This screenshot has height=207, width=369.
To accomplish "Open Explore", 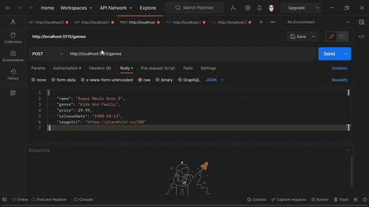I will tap(148, 7).
